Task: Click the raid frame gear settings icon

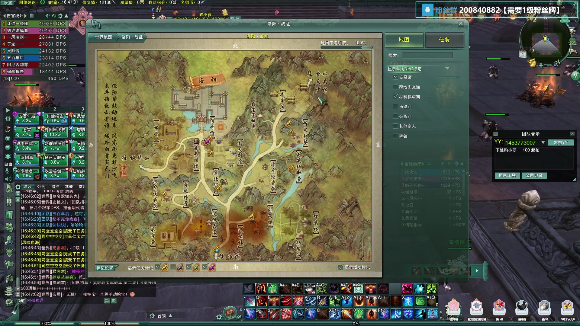Action: (x=8, y=119)
